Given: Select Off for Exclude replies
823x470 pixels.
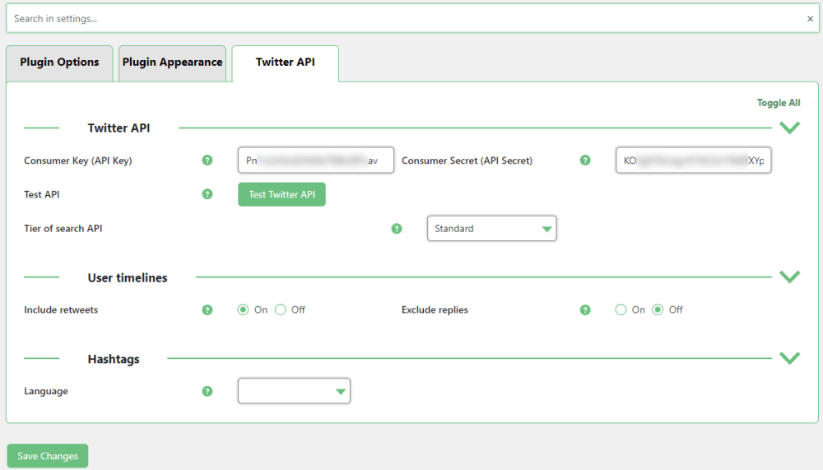Looking at the screenshot, I should pos(658,310).
